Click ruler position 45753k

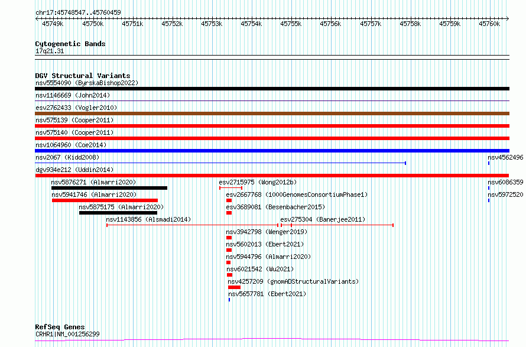[x=212, y=24]
